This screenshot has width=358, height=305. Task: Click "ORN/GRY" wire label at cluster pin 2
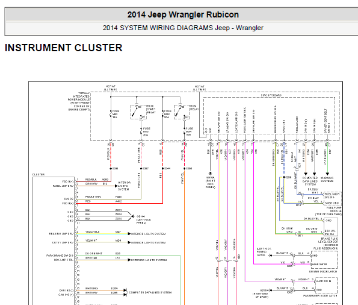coord(91,184)
